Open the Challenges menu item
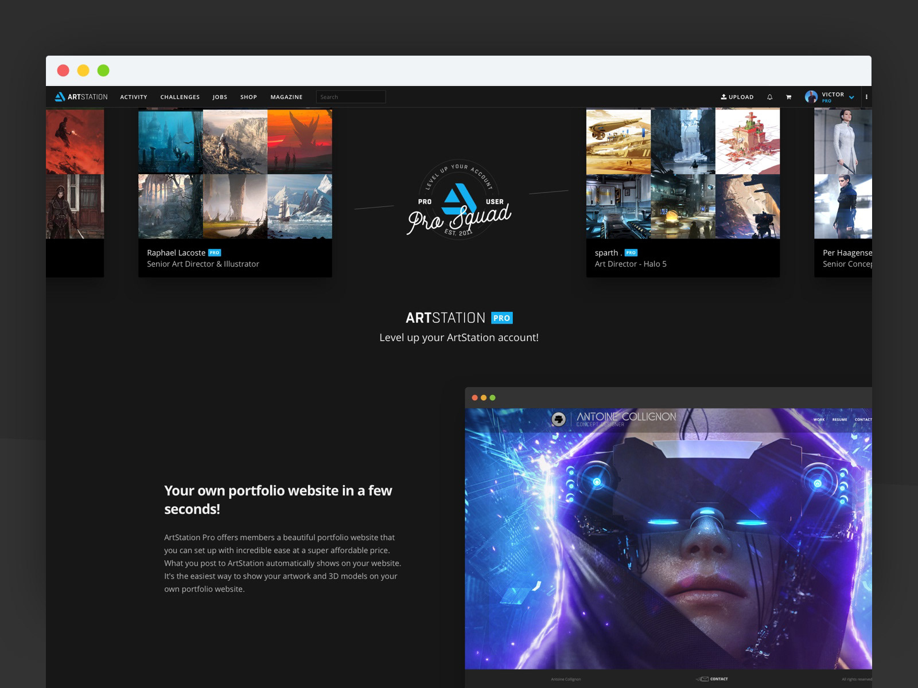Image resolution: width=918 pixels, height=688 pixels. 180,97
